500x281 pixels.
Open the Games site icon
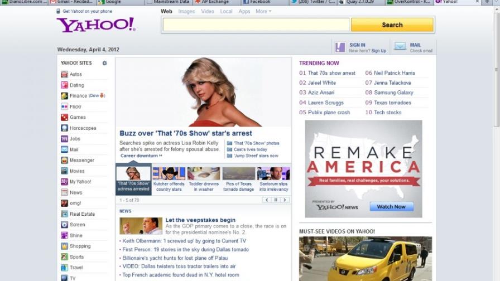[64, 117]
